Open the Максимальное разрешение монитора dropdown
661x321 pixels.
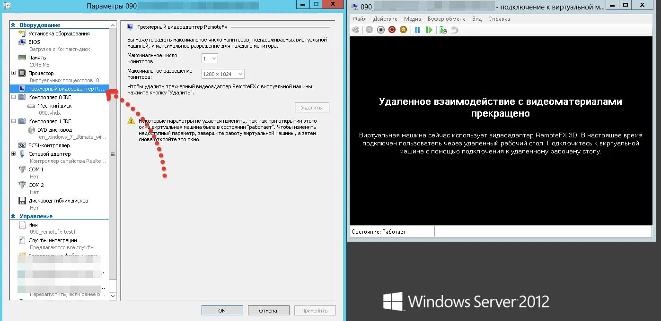tap(223, 74)
